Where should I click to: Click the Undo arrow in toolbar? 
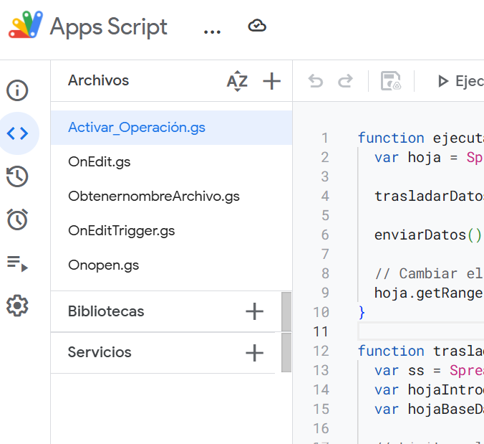click(x=316, y=81)
